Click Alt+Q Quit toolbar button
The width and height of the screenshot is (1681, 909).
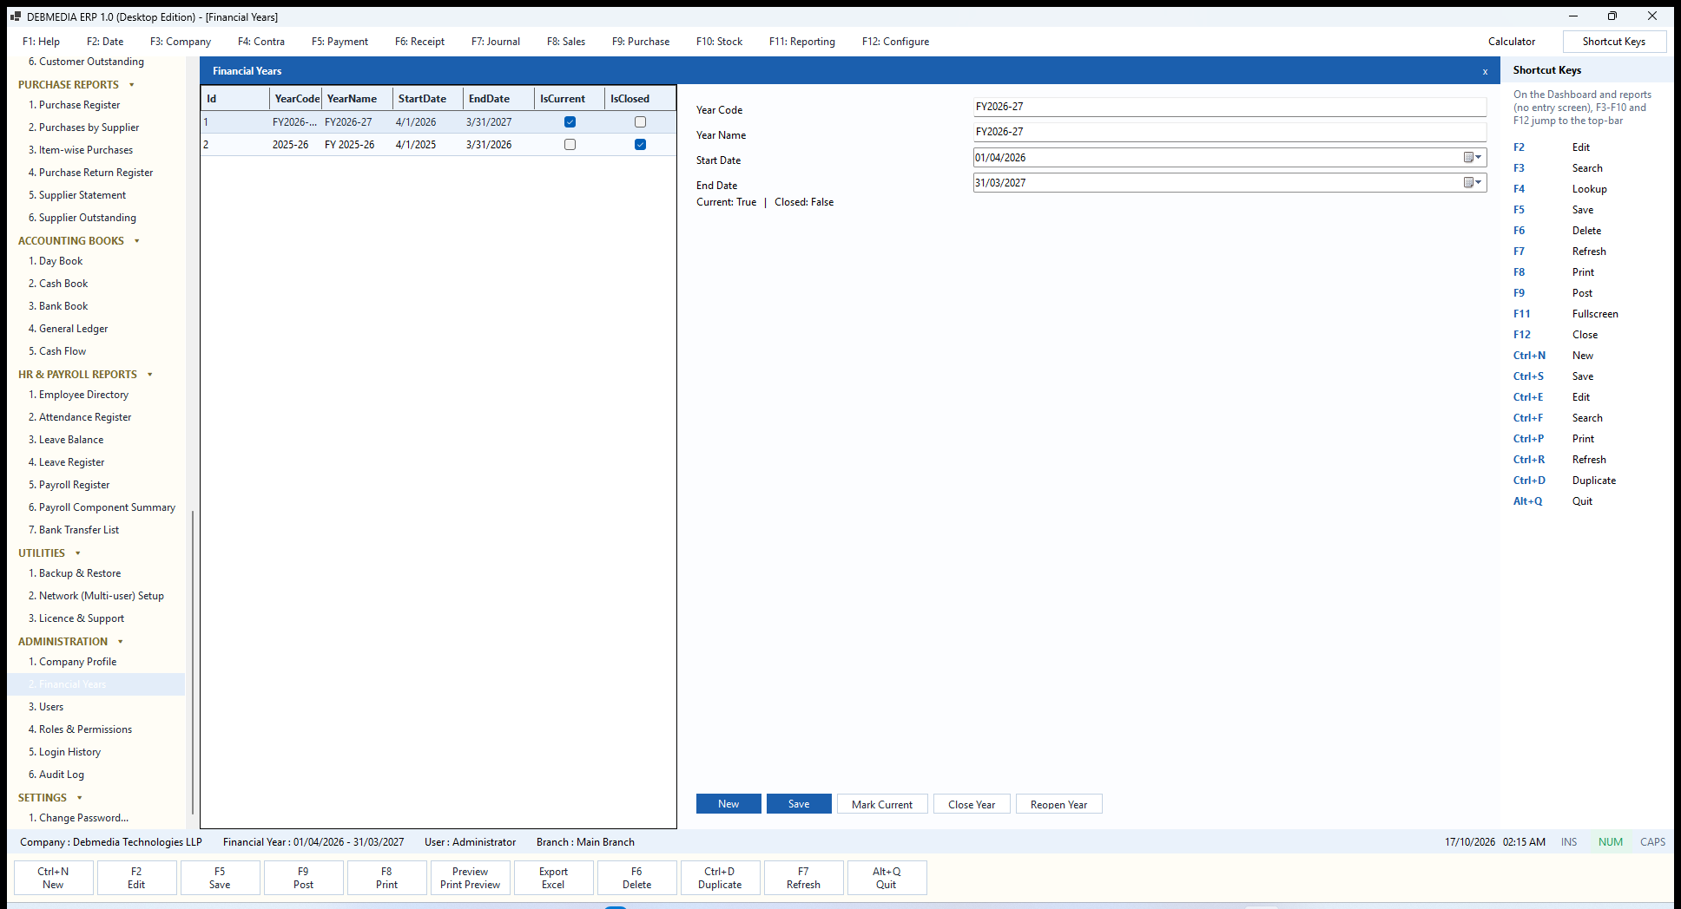click(x=887, y=878)
